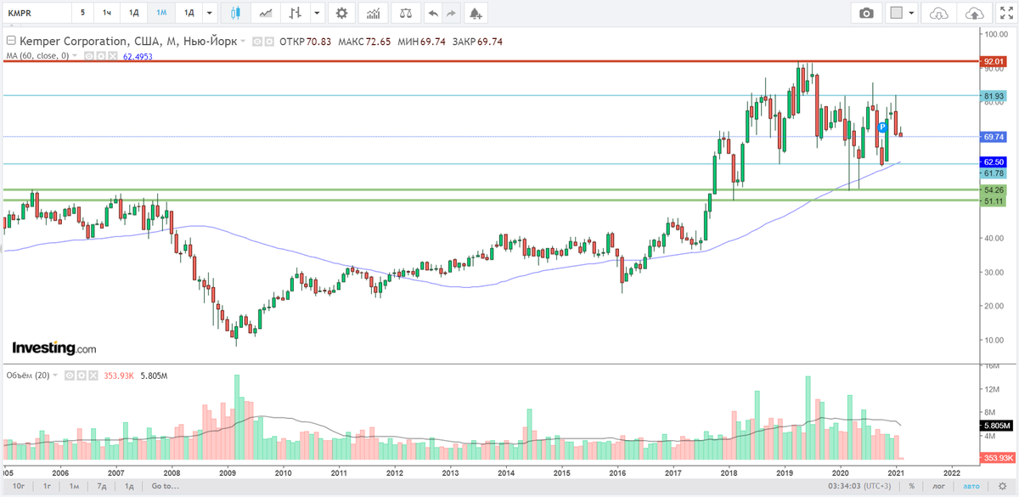Screen dimensions: 1019x497
Task: Set range to 1г
Action: [48, 486]
